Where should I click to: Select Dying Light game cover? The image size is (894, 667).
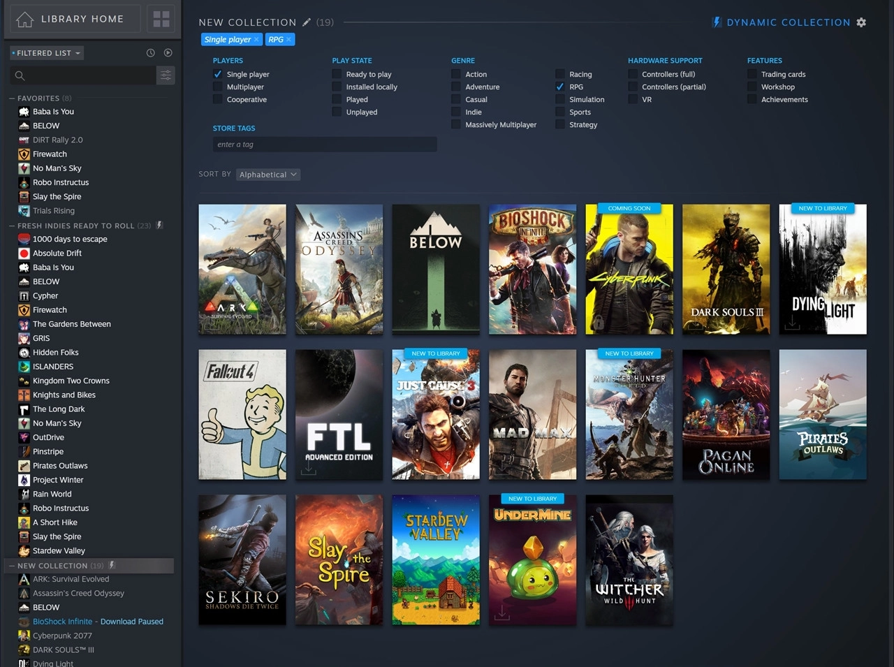pyautogui.click(x=823, y=270)
